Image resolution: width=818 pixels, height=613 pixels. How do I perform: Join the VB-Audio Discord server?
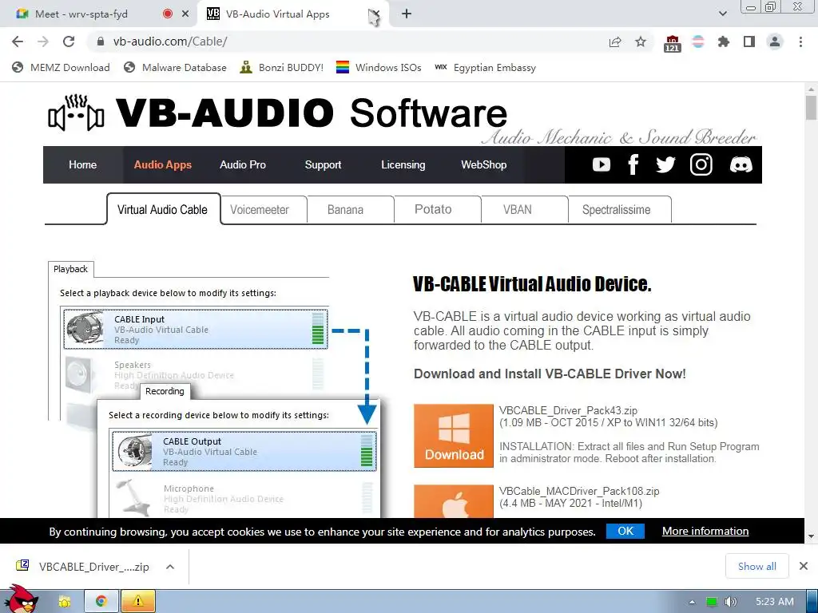point(741,164)
